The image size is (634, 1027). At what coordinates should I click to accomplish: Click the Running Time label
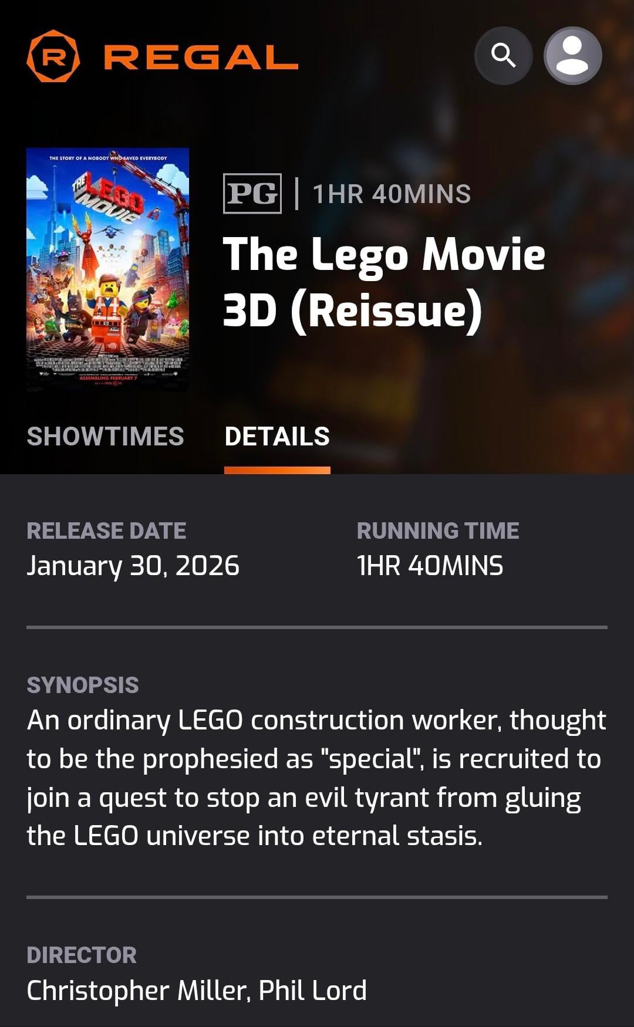coord(438,531)
